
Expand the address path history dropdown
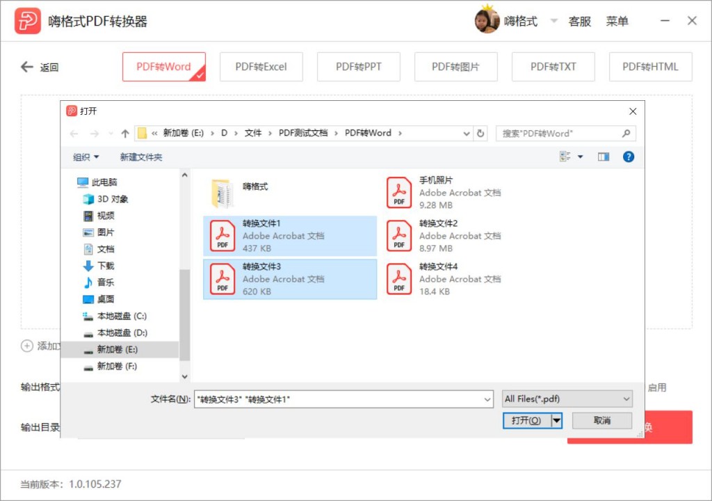coord(467,134)
